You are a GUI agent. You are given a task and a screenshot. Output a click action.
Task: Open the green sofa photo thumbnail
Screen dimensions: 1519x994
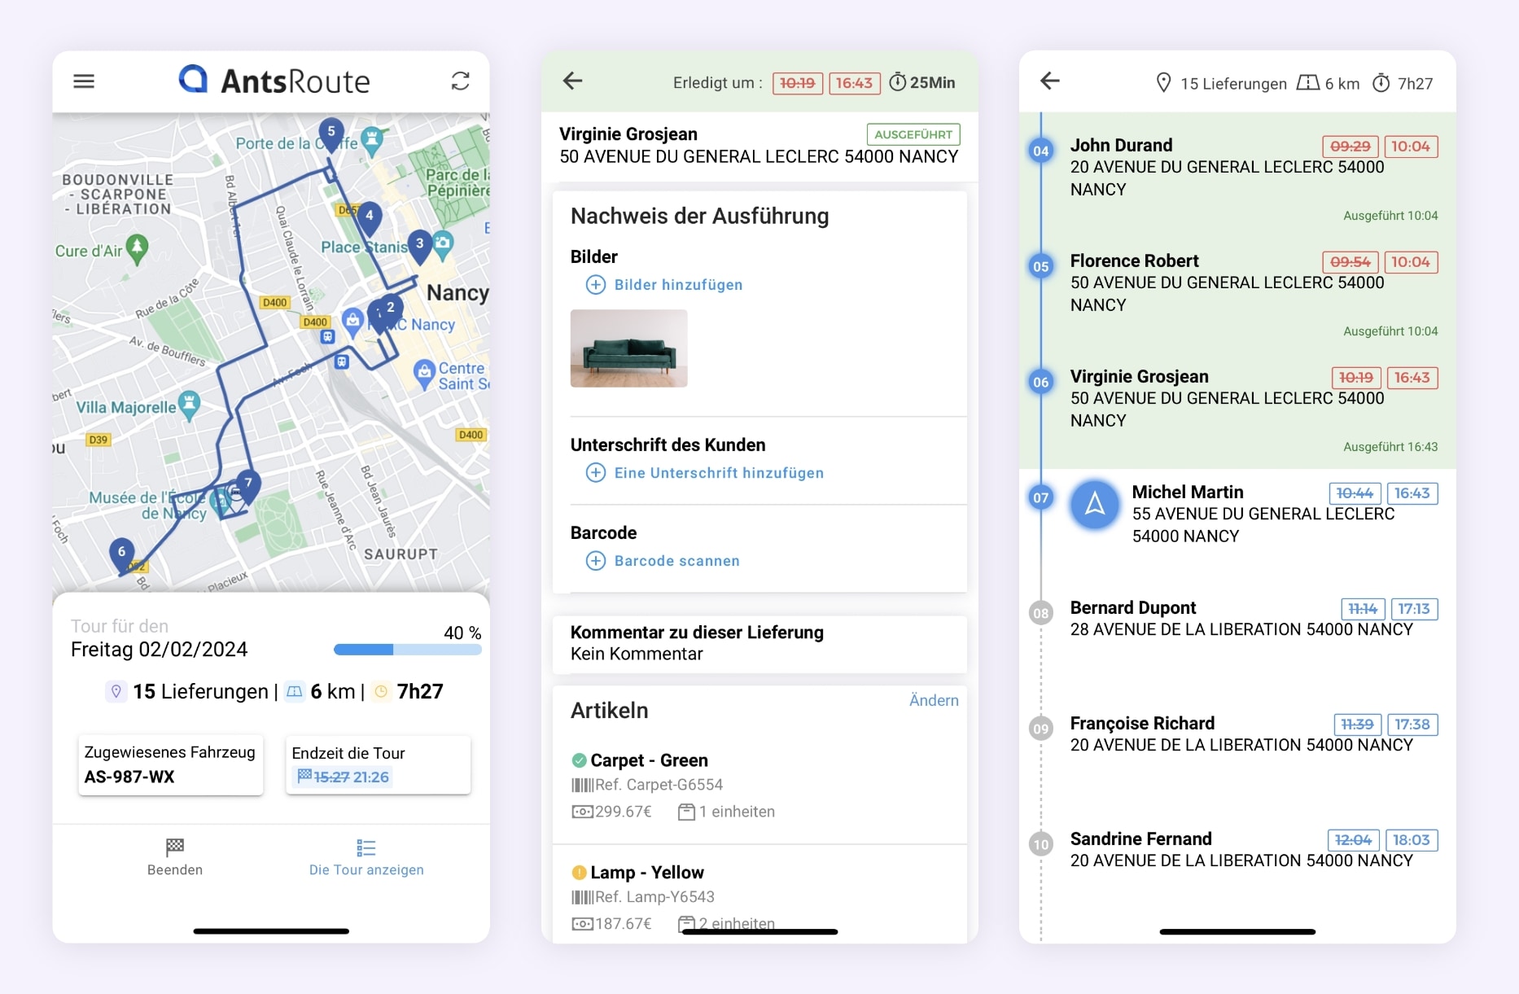pyautogui.click(x=628, y=348)
